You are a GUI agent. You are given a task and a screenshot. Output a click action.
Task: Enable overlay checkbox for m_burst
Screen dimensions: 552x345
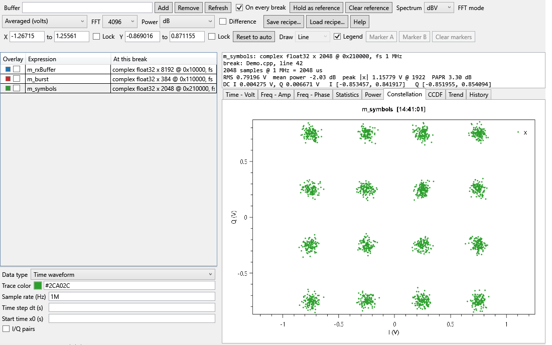tap(17, 79)
